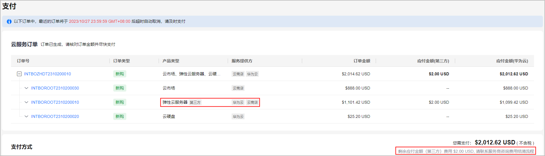Image resolution: width=545 pixels, height=156 pixels.
Task: Expand order INTBOROOT2310200020 details chevron
Action: coord(26,116)
